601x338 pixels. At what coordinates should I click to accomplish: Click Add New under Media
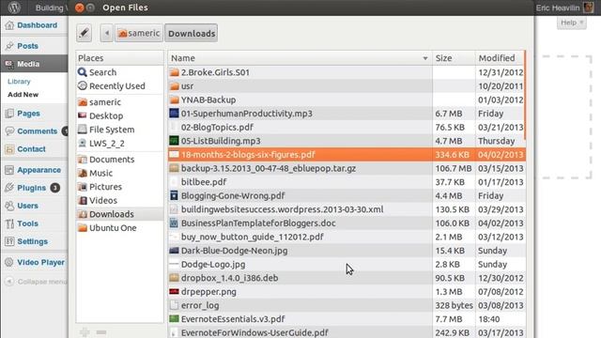23,94
